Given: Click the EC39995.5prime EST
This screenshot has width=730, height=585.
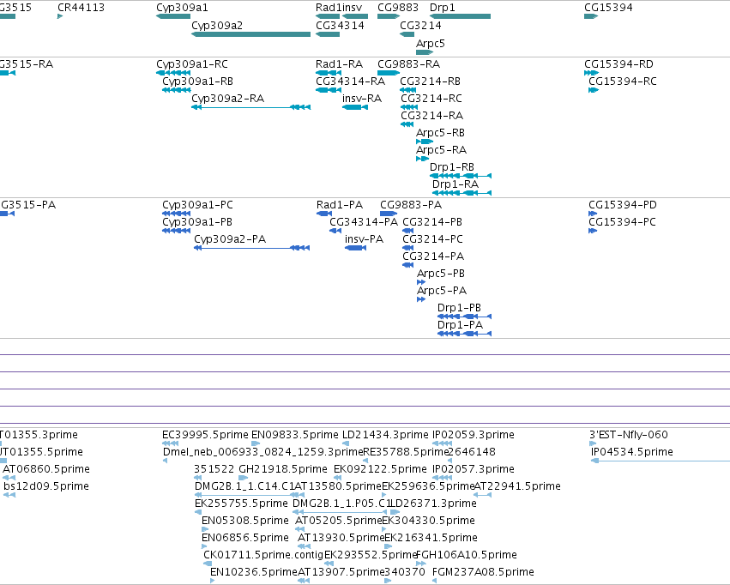Looking at the screenshot, I should (171, 443).
